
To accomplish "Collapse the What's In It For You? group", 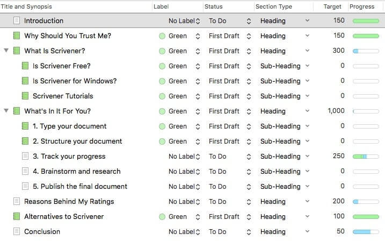I will [x=6, y=111].
